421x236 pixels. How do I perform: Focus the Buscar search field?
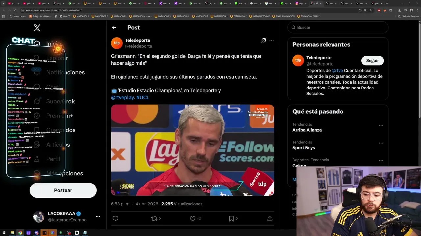pos(338,27)
